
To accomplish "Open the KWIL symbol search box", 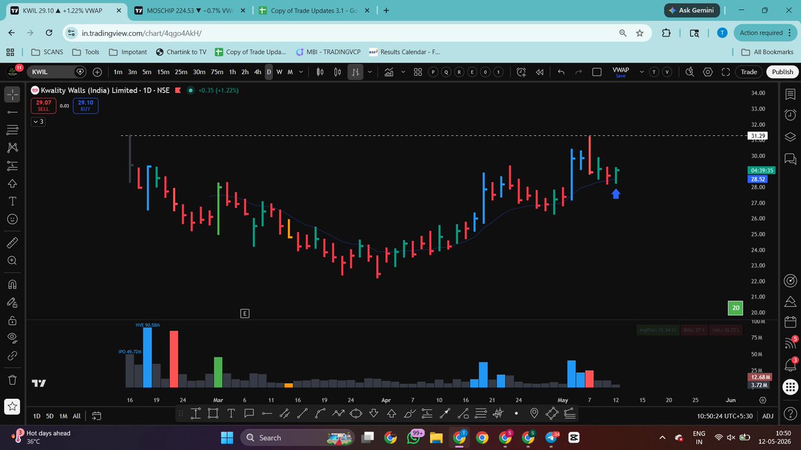I will point(57,72).
